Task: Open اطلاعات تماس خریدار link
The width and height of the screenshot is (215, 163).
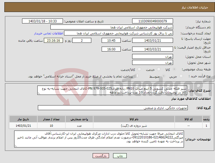Action: coord(49,33)
